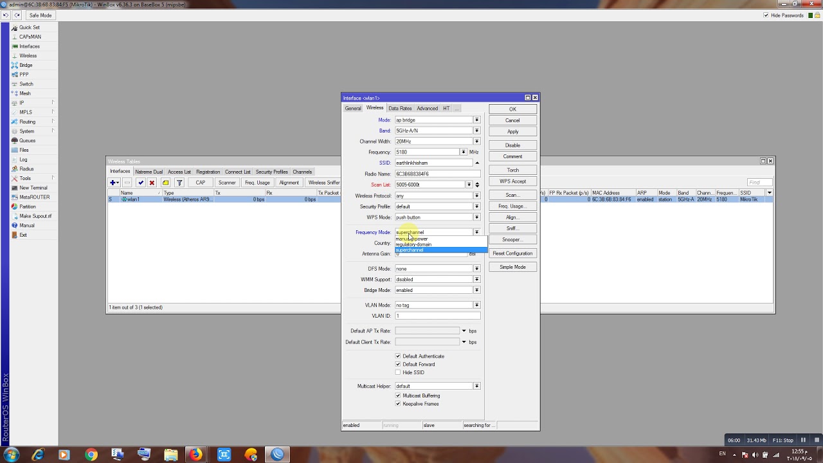
Task: Expand the DFS Mode dropdown arrow
Action: pyautogui.click(x=476, y=269)
